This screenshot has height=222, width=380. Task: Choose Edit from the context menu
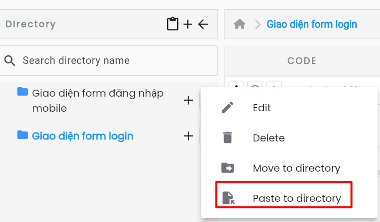pyautogui.click(x=289, y=108)
